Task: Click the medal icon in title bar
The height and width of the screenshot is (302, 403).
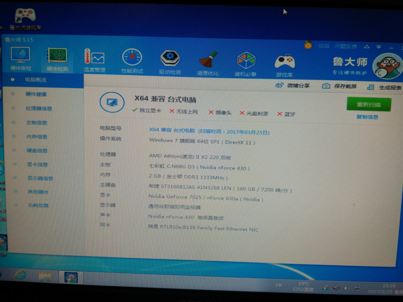Action: (x=308, y=45)
